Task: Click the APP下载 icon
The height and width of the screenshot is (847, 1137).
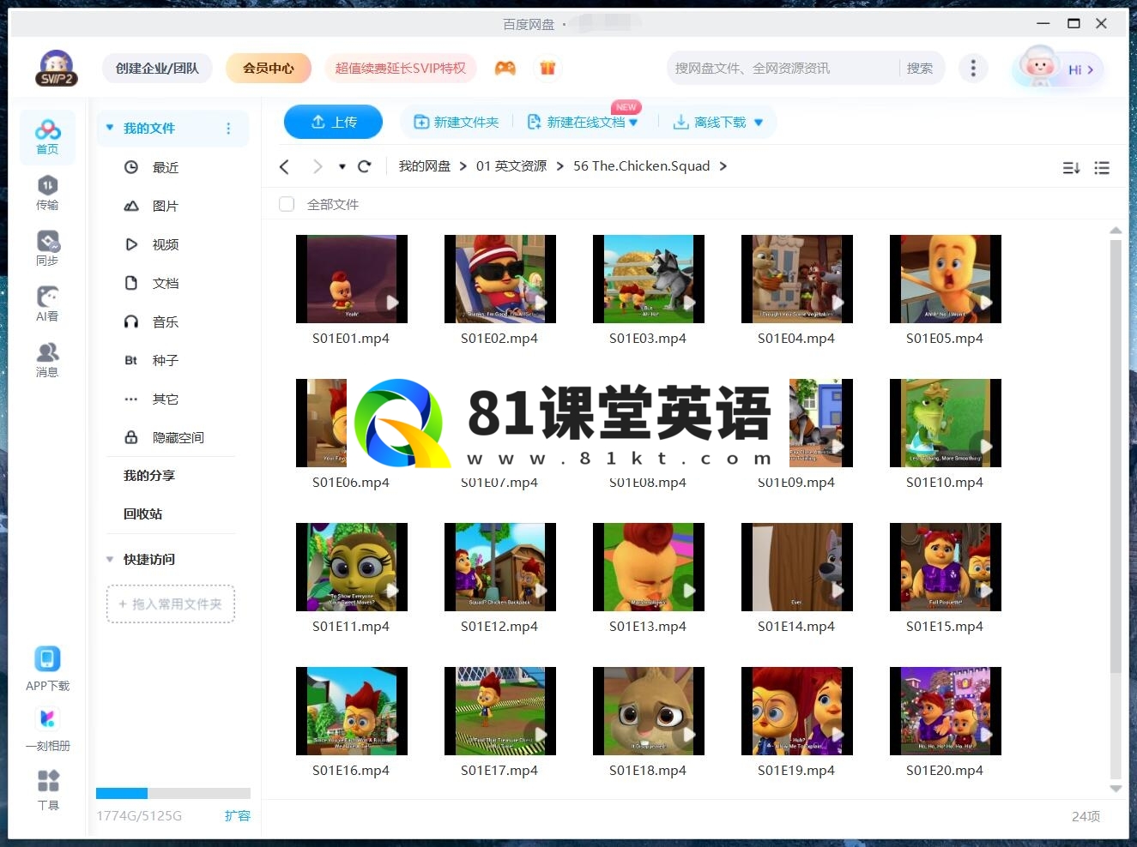Action: [47, 669]
